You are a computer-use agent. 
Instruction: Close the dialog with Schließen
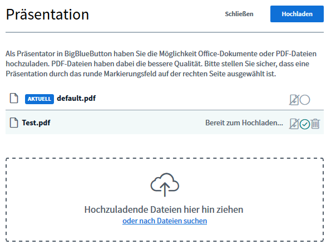coord(239,14)
